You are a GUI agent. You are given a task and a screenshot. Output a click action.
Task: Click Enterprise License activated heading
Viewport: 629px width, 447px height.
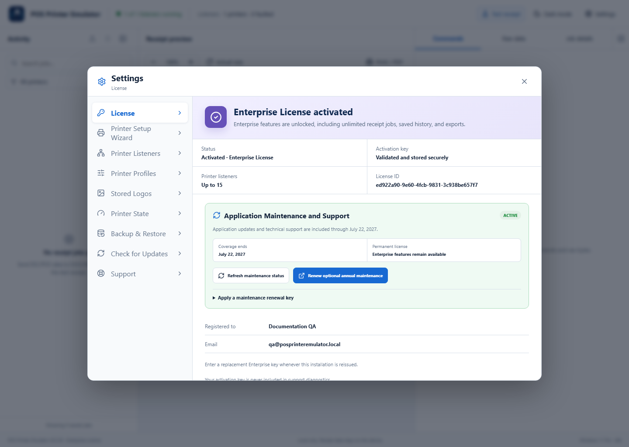(x=293, y=112)
